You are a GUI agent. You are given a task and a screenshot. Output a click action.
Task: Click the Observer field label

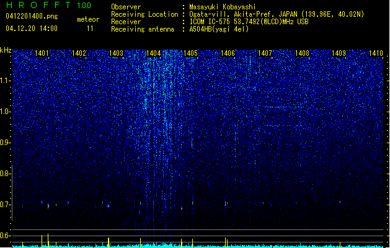coord(126,7)
